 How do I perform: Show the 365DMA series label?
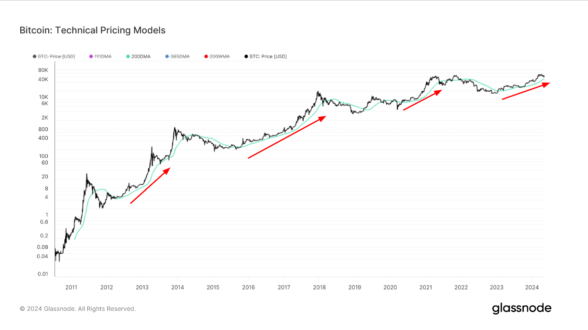[180, 56]
